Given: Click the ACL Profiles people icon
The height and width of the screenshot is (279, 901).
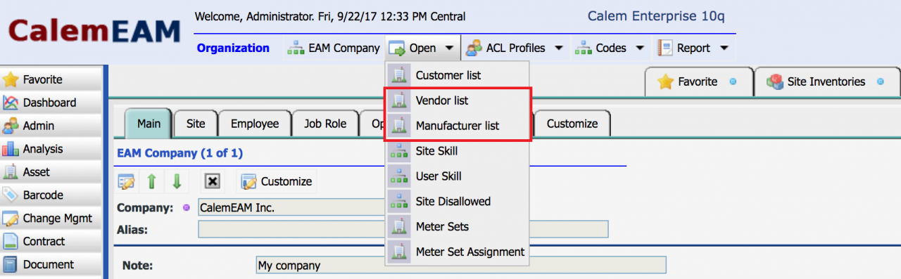Looking at the screenshot, I should [474, 48].
